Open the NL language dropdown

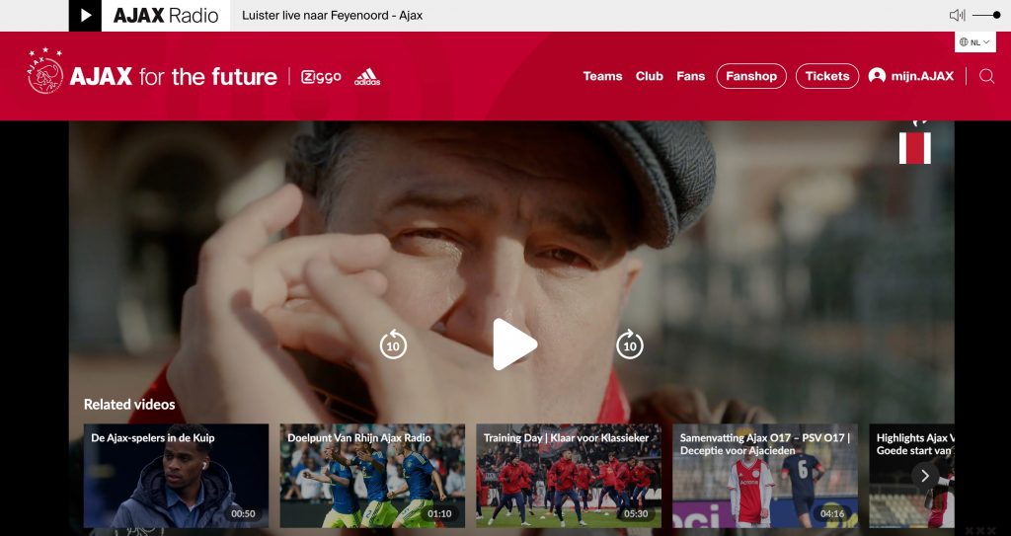coord(974,42)
